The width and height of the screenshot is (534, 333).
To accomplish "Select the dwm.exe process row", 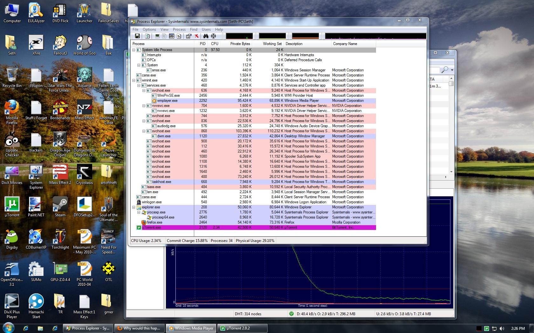I will click(x=253, y=136).
